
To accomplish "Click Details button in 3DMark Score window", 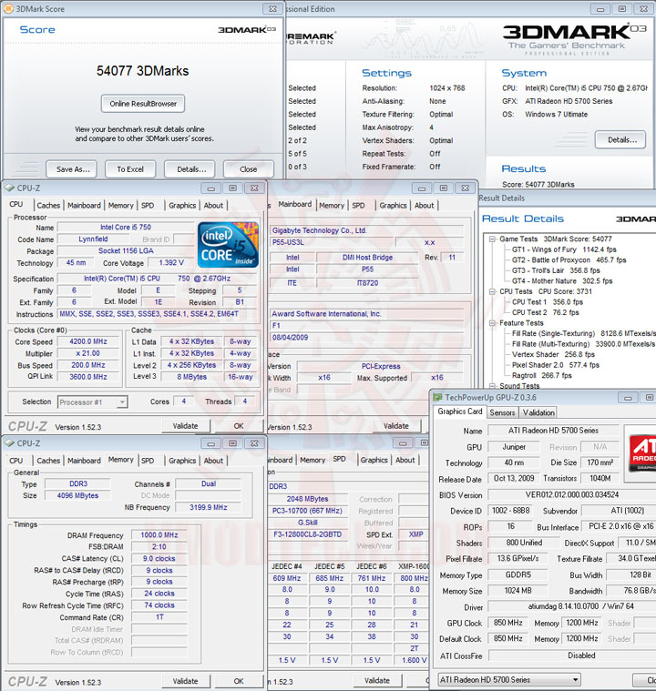I will click(x=191, y=169).
